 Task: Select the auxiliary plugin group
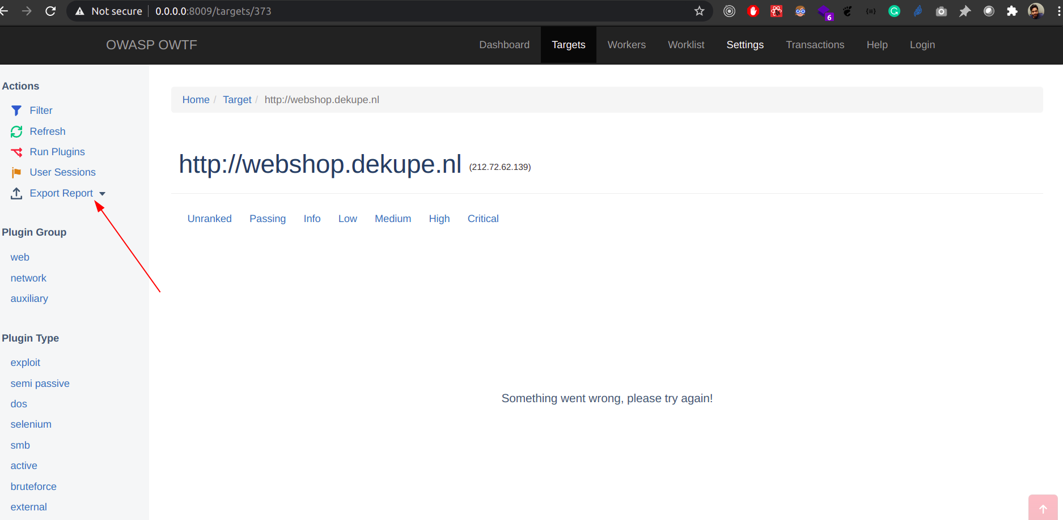tap(29, 299)
